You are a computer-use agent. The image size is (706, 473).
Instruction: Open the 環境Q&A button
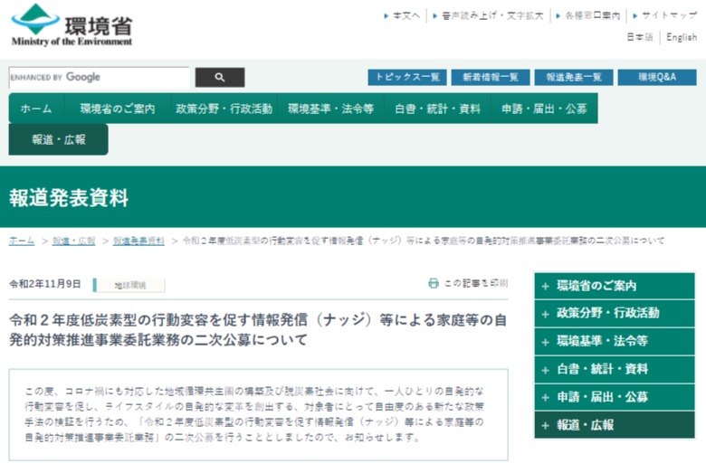pyautogui.click(x=656, y=78)
